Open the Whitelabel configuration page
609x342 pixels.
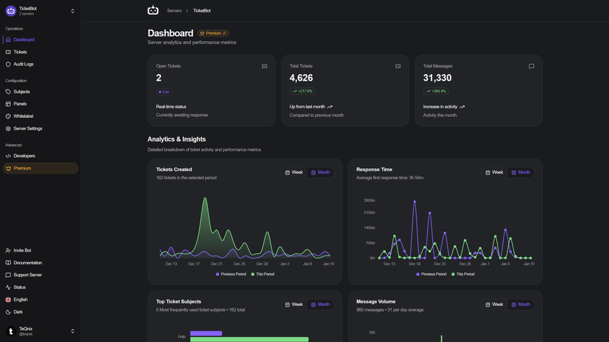coord(23,116)
